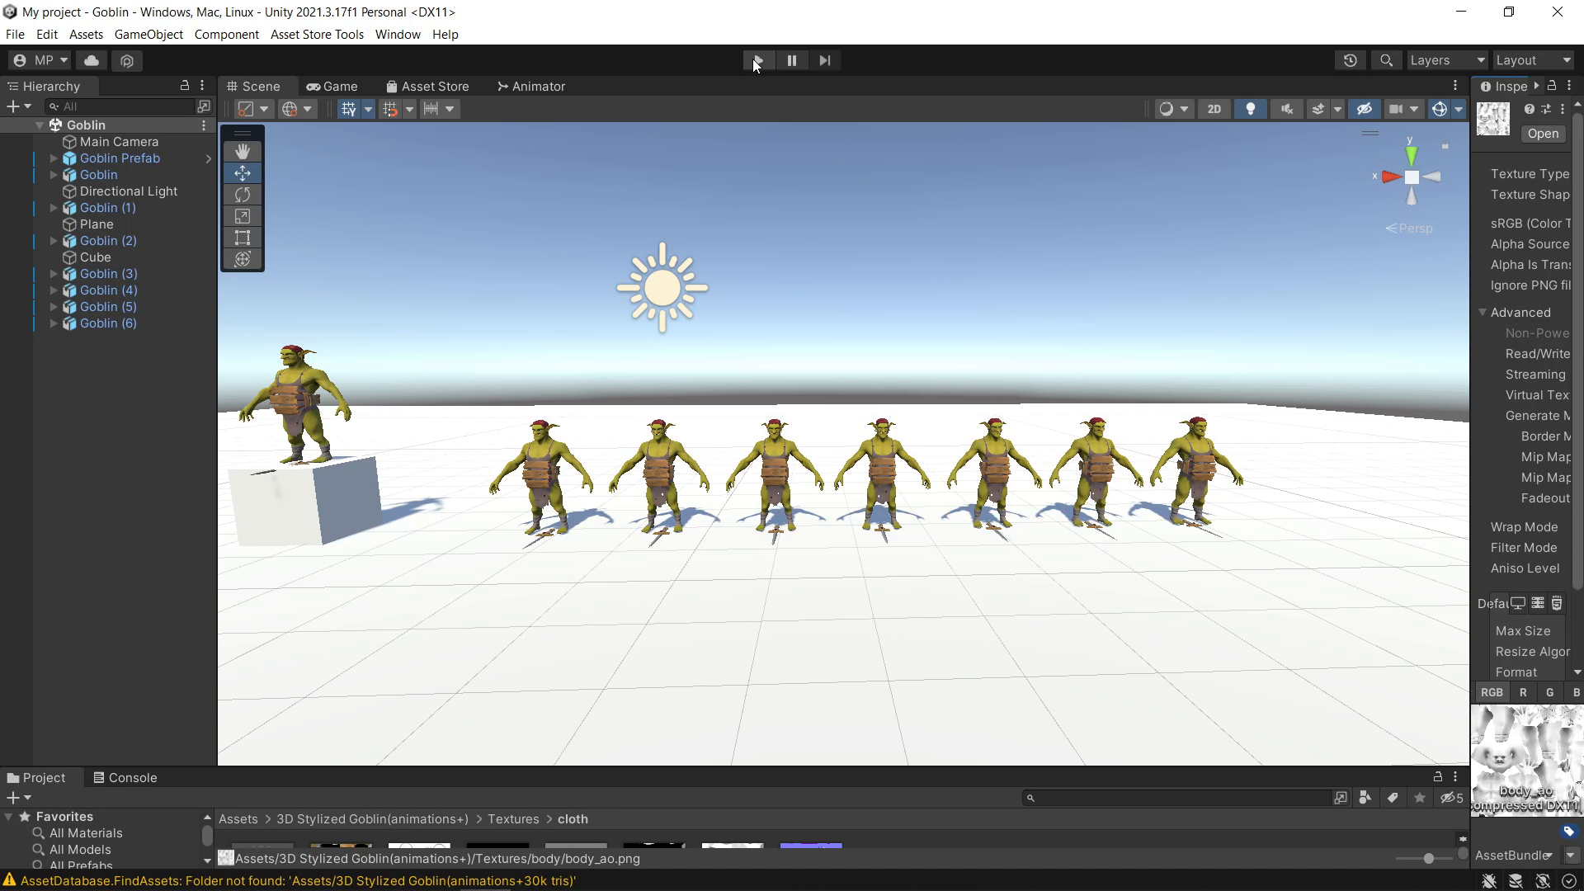Open Hierarchy create plus dropdown
The image size is (1584, 891).
point(18,106)
